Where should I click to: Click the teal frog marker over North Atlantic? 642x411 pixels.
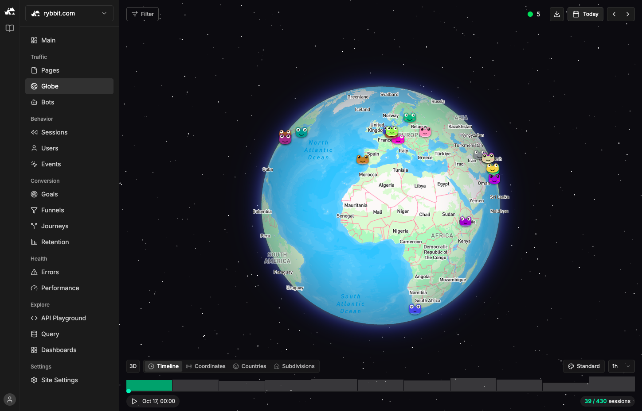click(x=301, y=131)
